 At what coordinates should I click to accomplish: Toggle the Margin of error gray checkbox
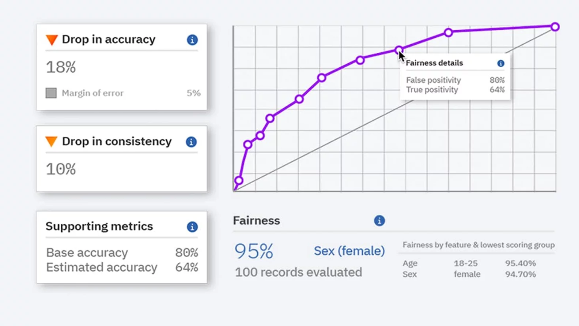pyautogui.click(x=51, y=93)
